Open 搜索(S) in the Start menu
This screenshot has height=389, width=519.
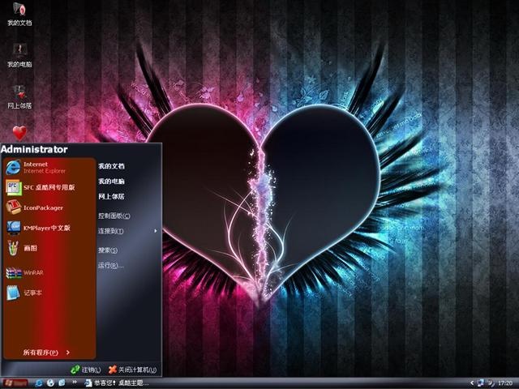point(108,250)
